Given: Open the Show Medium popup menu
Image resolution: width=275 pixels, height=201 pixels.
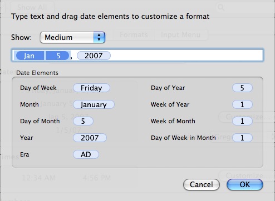Looking at the screenshot, I should pyautogui.click(x=72, y=37).
